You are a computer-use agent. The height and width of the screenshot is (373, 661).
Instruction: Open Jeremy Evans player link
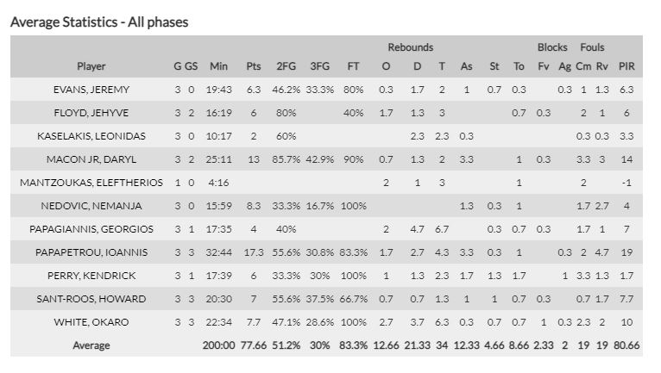91,90
